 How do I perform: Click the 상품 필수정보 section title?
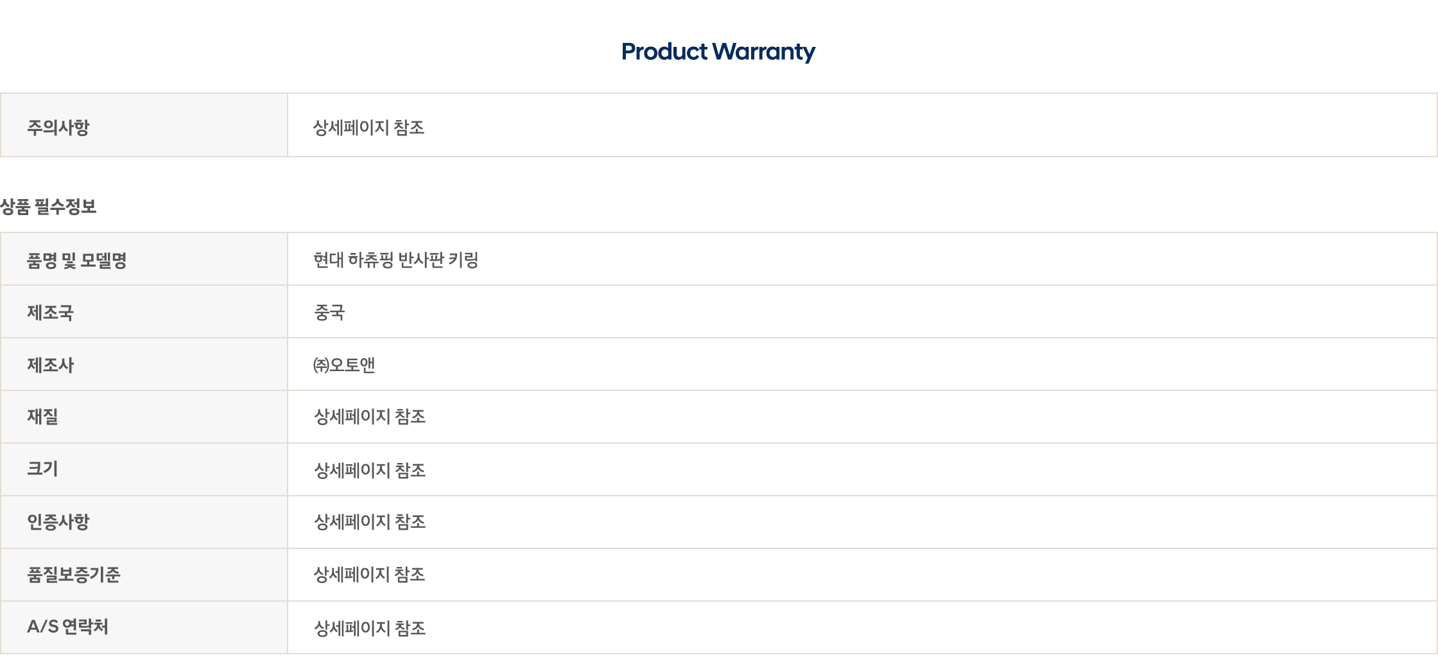pos(48,207)
